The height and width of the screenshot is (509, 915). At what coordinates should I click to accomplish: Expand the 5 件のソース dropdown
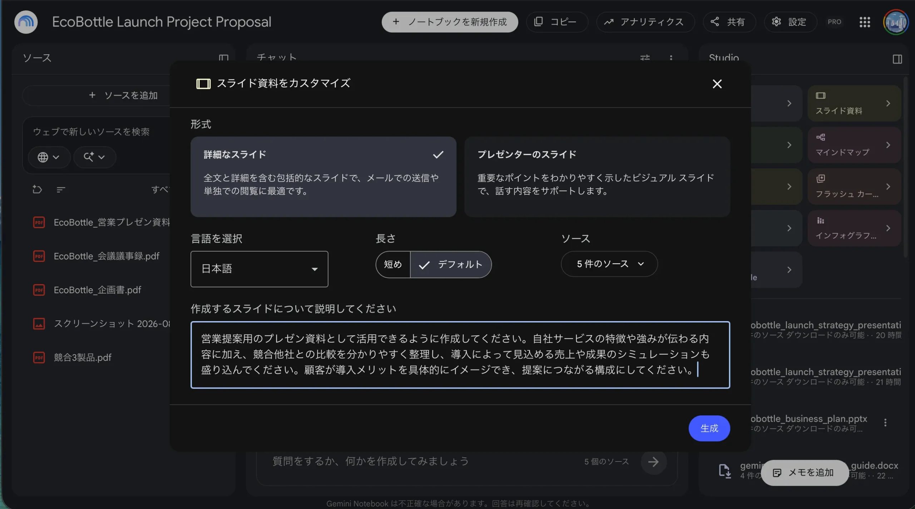click(x=609, y=264)
